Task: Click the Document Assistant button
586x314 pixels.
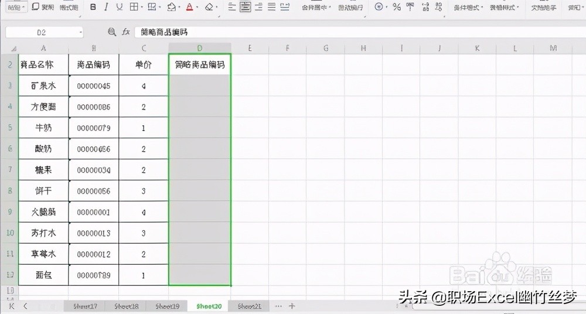Action: (544, 8)
